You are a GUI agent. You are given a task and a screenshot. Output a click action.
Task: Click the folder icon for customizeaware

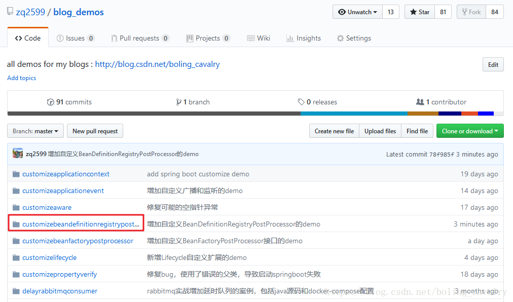point(16,207)
